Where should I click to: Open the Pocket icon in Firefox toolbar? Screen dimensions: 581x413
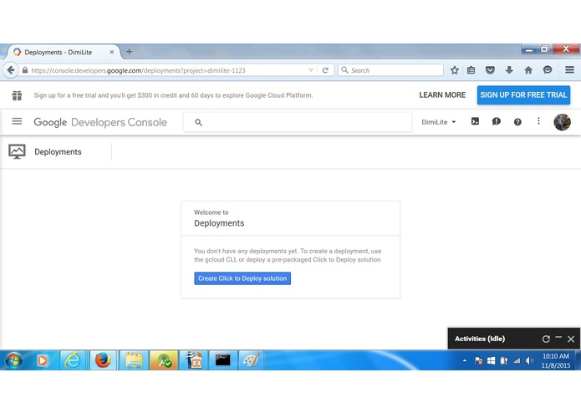pos(490,70)
